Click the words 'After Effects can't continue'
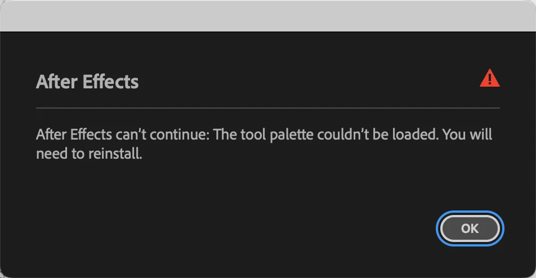Image resolution: width=536 pixels, height=278 pixels. (122, 134)
